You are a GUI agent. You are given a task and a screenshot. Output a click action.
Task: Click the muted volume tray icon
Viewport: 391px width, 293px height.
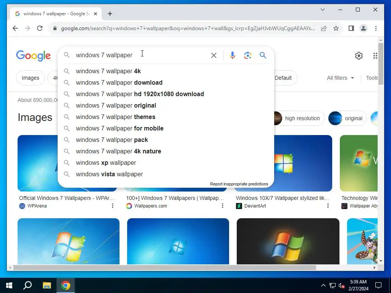(x=341, y=285)
